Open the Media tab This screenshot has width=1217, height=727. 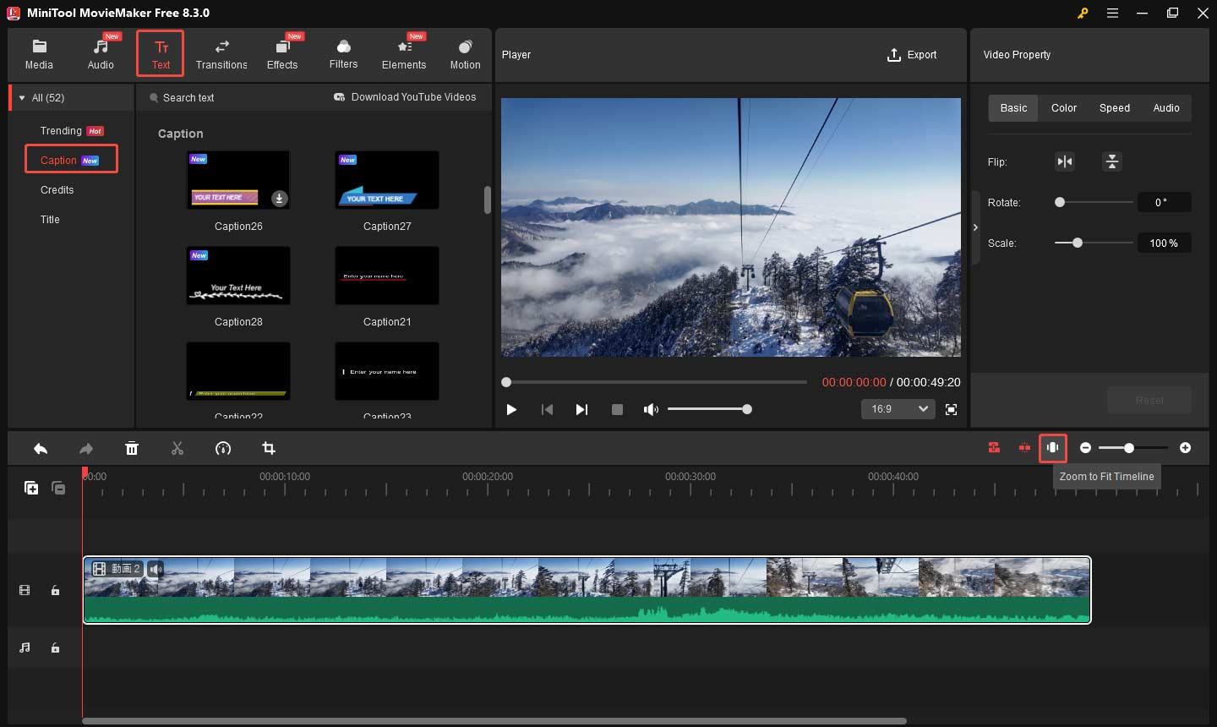click(x=39, y=54)
